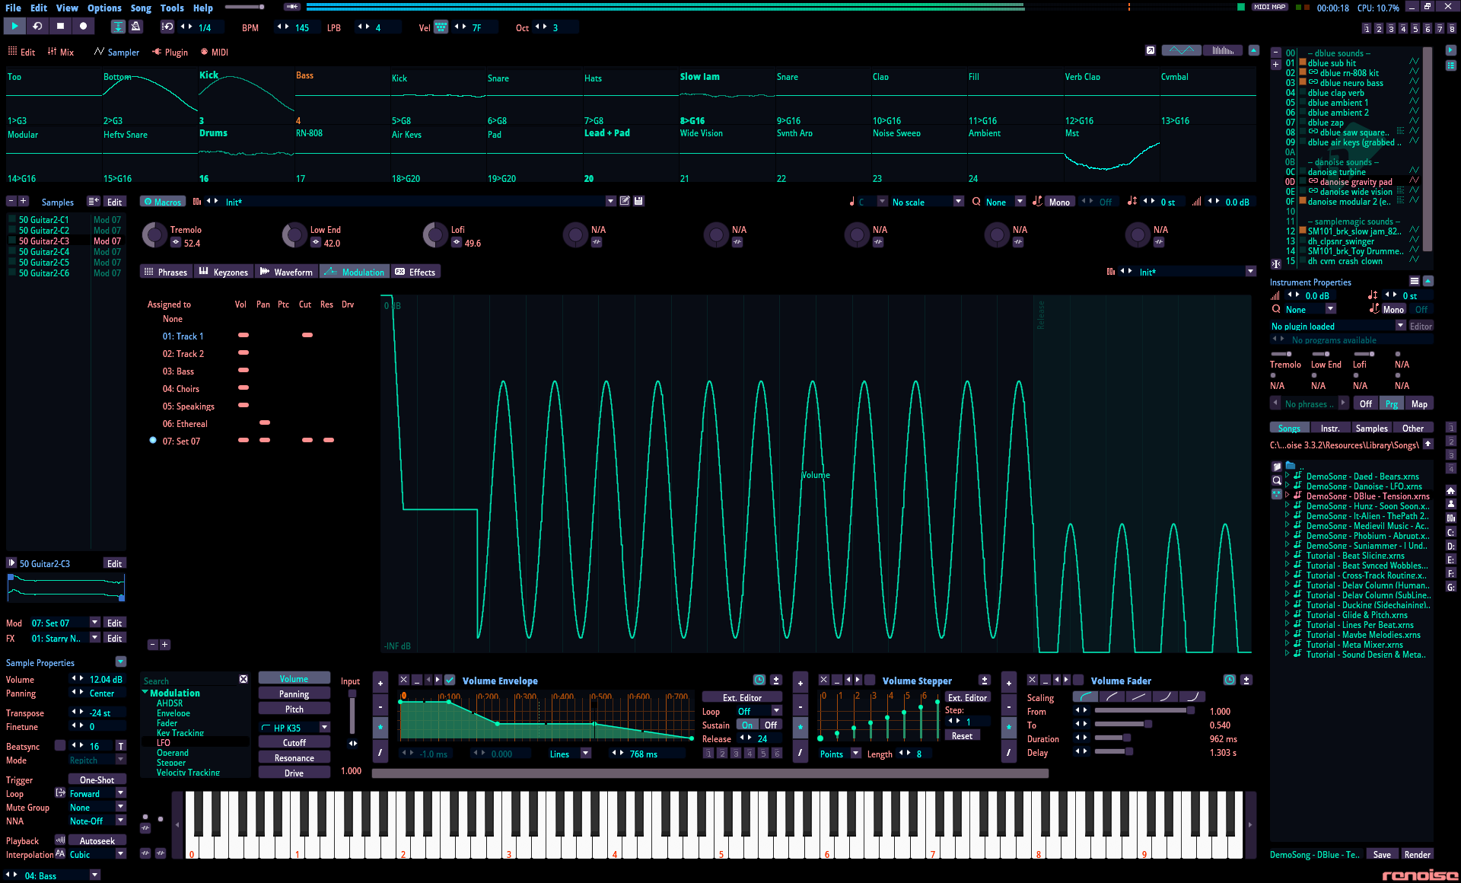Open the Tools menu
Viewport: 1461px width, 883px height.
point(172,8)
